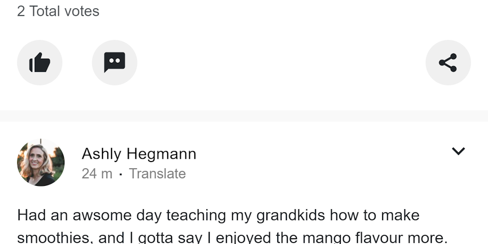This screenshot has height=244, width=488.
Task: Share this poll using the circular share button
Action: click(448, 62)
